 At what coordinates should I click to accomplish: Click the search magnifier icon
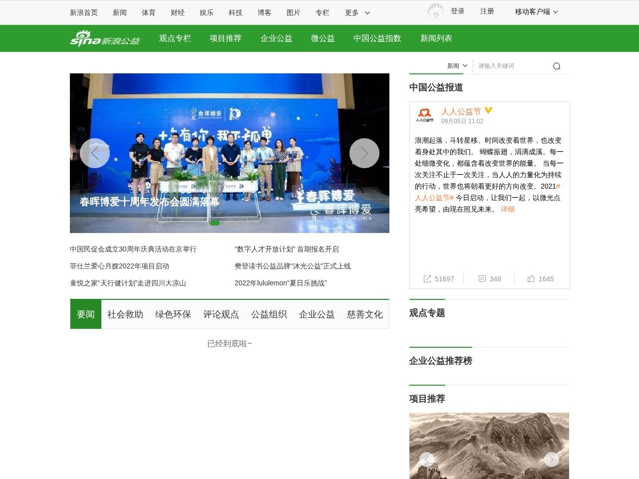[556, 65]
